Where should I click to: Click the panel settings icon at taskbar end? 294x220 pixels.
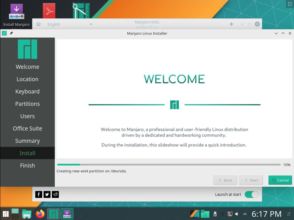point(289,214)
